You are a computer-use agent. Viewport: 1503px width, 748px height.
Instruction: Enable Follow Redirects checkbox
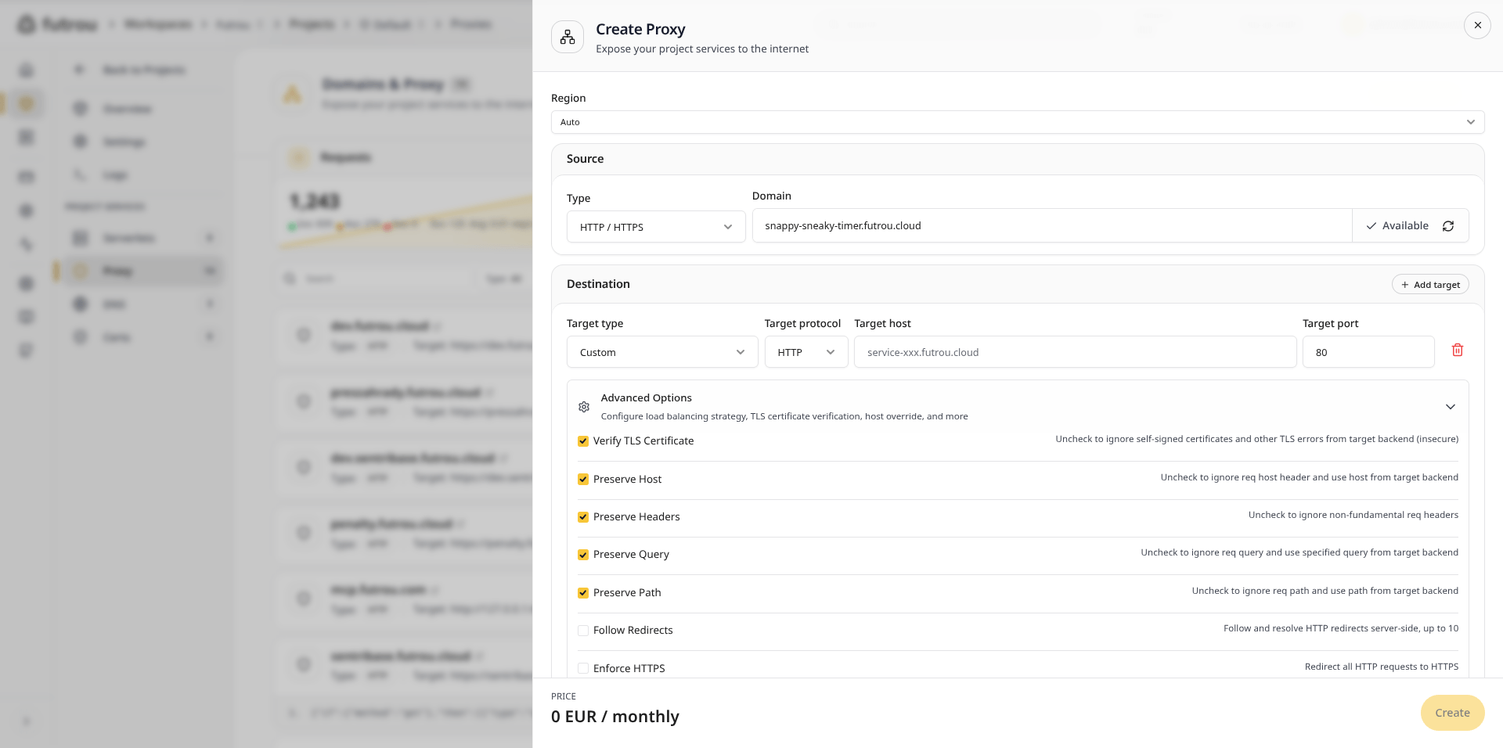[583, 631]
